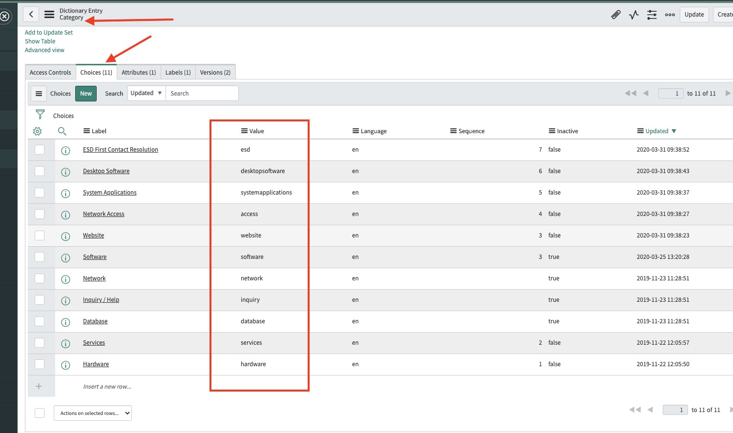The image size is (733, 433).
Task: Preview the Desktop Software record info icon
Action: coord(65,172)
